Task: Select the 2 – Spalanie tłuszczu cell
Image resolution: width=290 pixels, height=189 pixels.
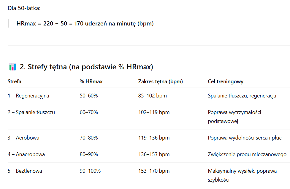Action: click(x=31, y=112)
